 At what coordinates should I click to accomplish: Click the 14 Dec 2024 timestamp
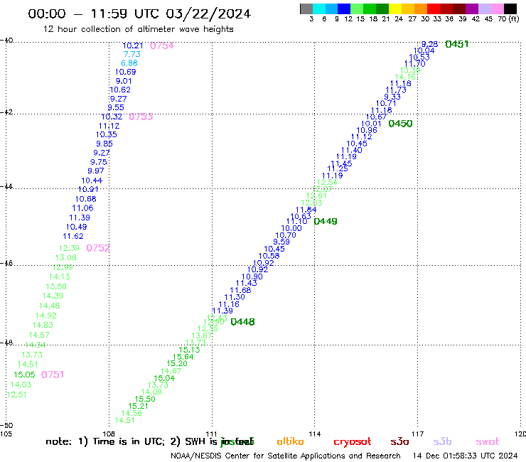click(466, 456)
